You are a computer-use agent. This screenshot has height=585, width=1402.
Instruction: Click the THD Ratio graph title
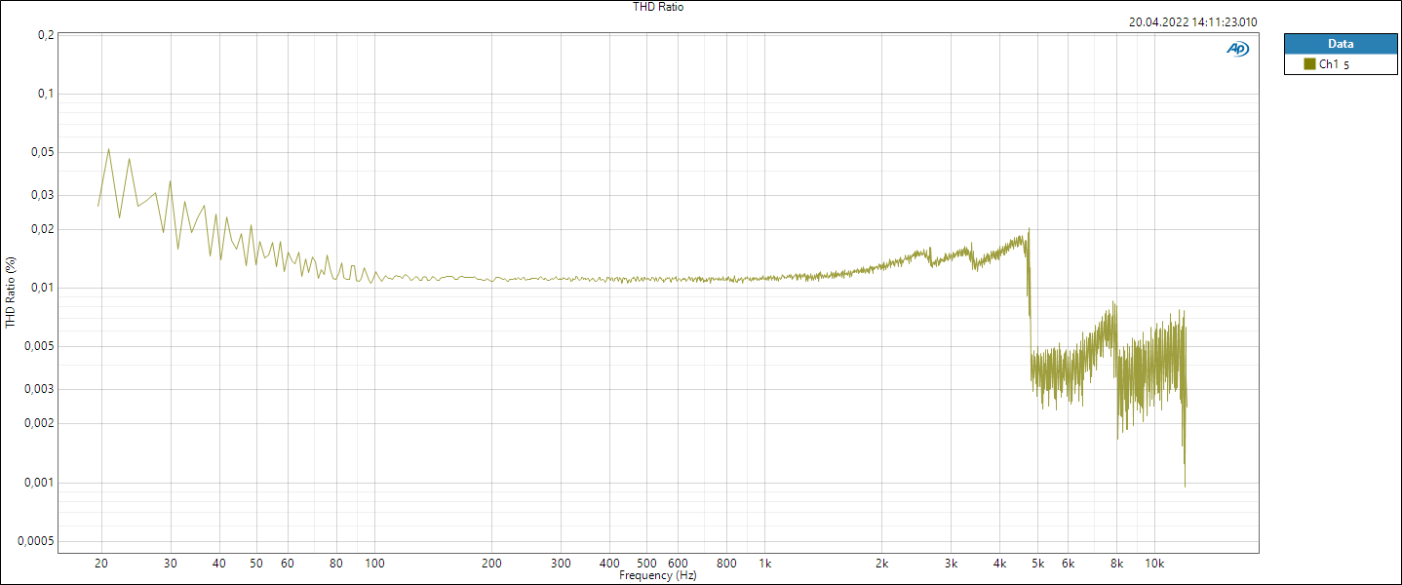pyautogui.click(x=658, y=7)
